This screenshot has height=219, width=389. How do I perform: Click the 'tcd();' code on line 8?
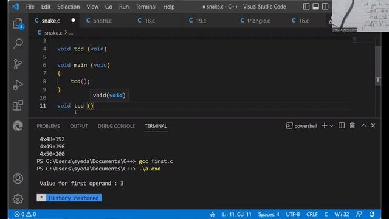coord(80,82)
